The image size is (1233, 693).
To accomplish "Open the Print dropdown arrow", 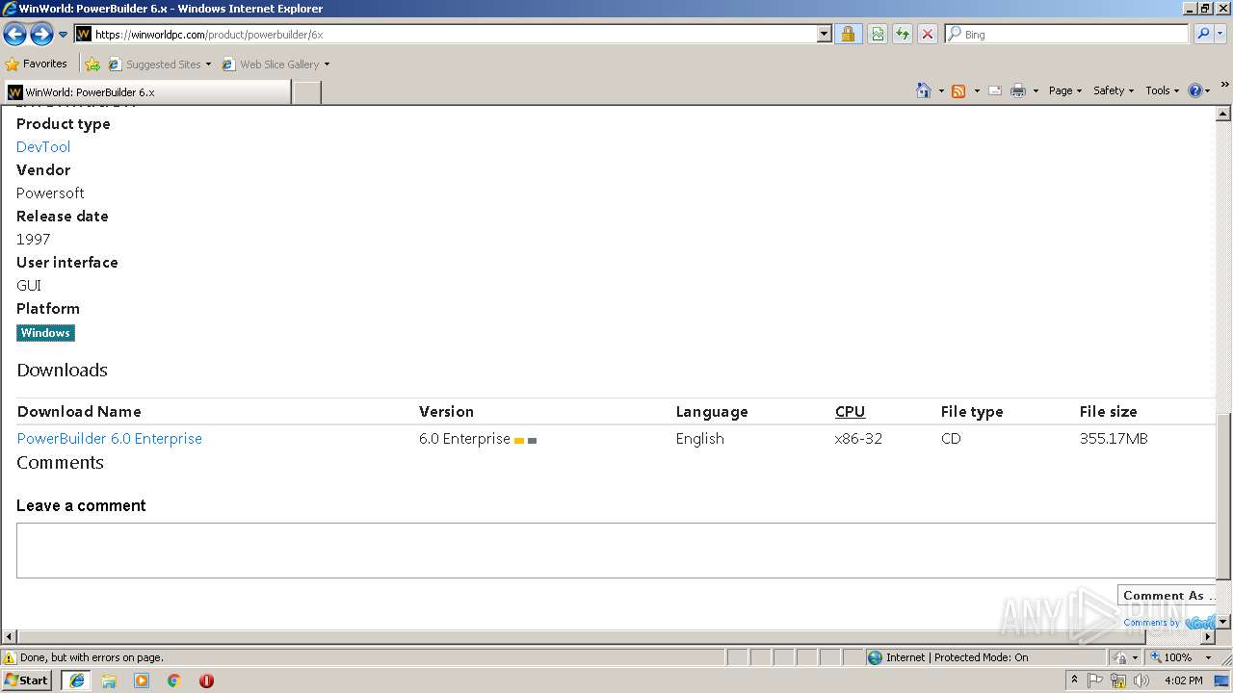I will point(1036,91).
